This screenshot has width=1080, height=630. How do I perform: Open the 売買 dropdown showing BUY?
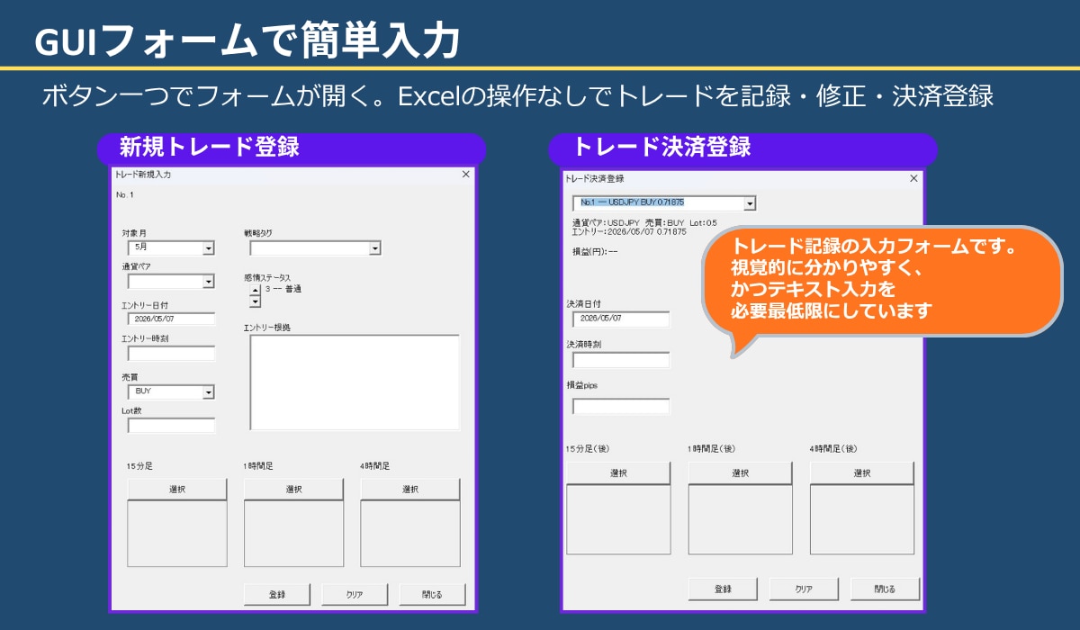(x=171, y=391)
